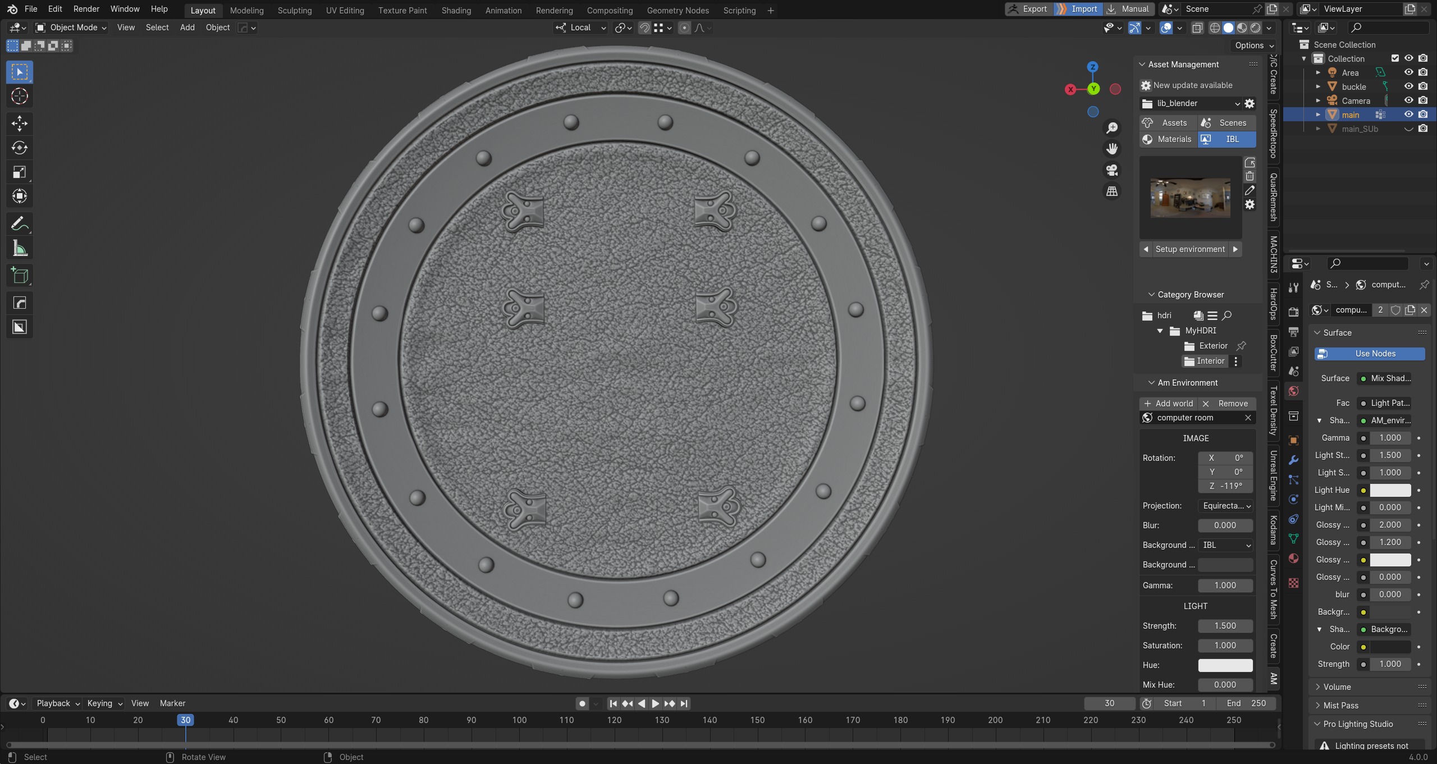Open Projection Equirectangular dropdown
Screen dimensions: 1437x764
[1225, 506]
